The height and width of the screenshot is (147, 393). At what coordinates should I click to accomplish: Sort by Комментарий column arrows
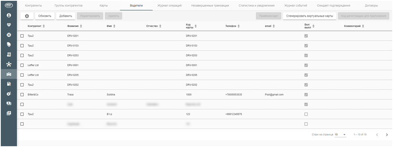point(363,26)
